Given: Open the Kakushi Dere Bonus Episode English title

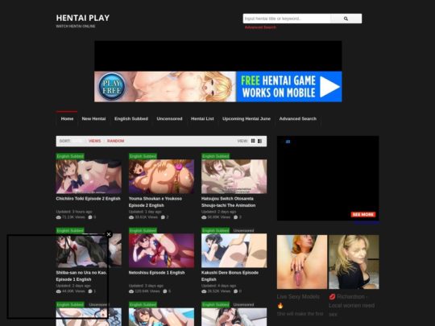Looking at the screenshot, I should [230, 276].
